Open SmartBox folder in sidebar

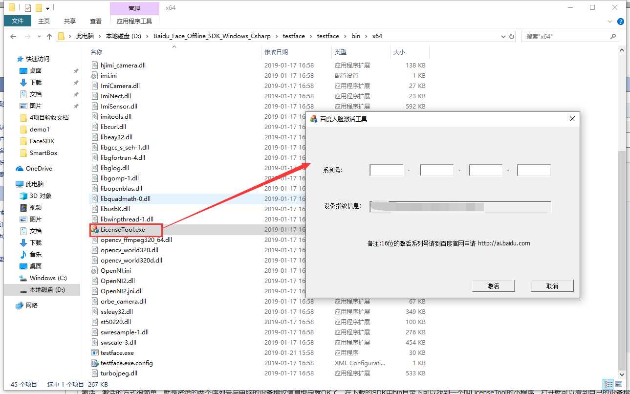coord(43,153)
